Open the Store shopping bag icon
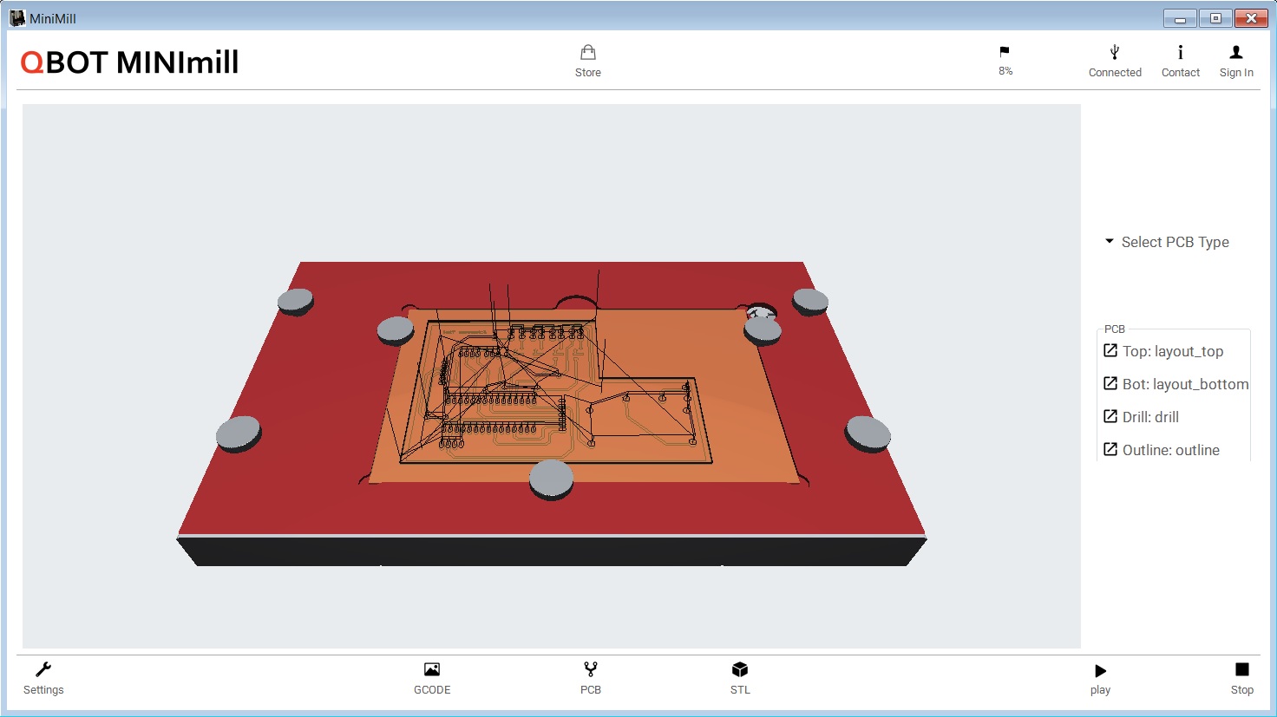 coord(587,53)
